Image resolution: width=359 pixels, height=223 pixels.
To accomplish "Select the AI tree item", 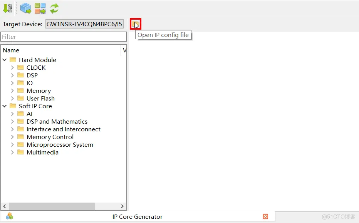I will coord(29,114).
